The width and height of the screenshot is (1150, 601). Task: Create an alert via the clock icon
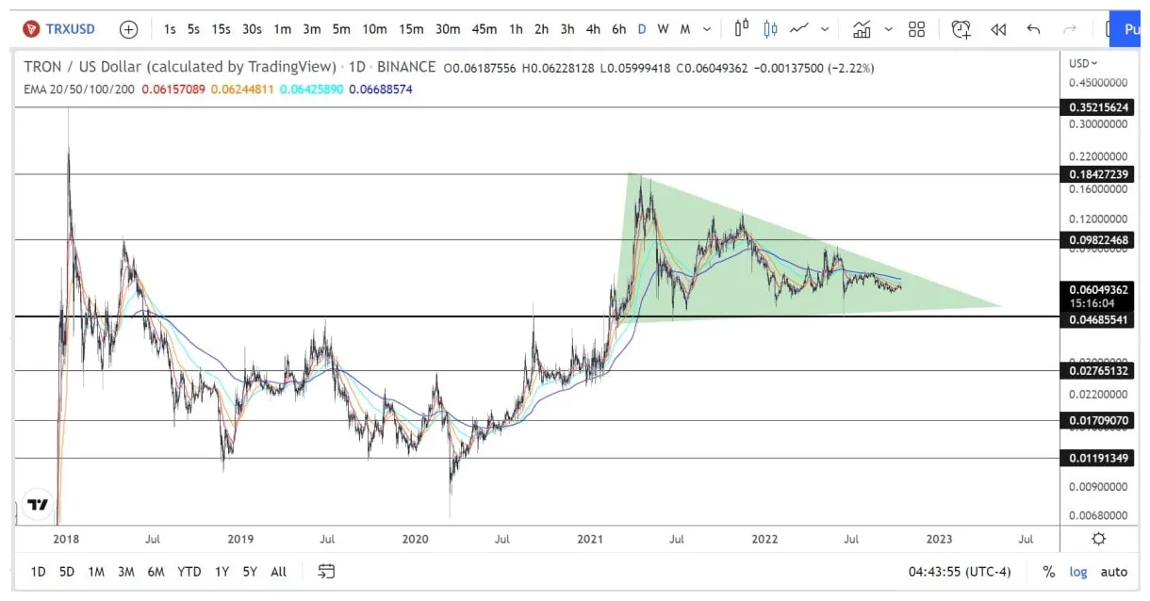[961, 29]
